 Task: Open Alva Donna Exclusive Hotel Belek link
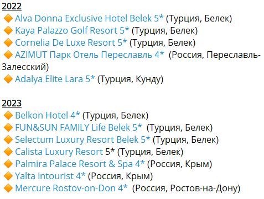click(x=89, y=18)
